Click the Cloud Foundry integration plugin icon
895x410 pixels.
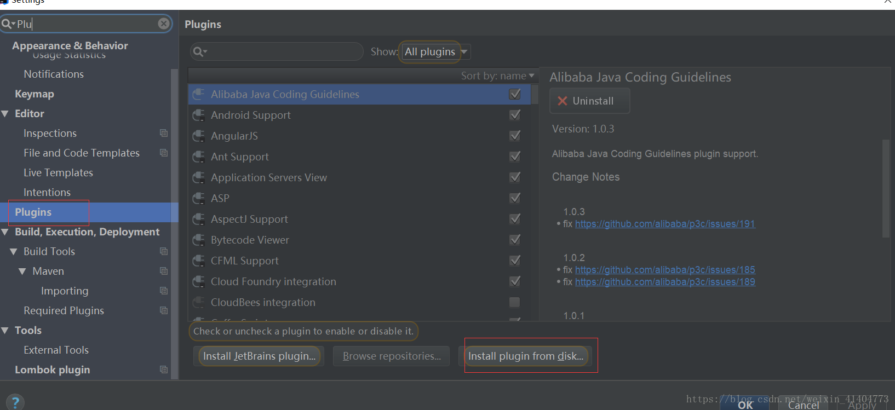[x=199, y=281]
